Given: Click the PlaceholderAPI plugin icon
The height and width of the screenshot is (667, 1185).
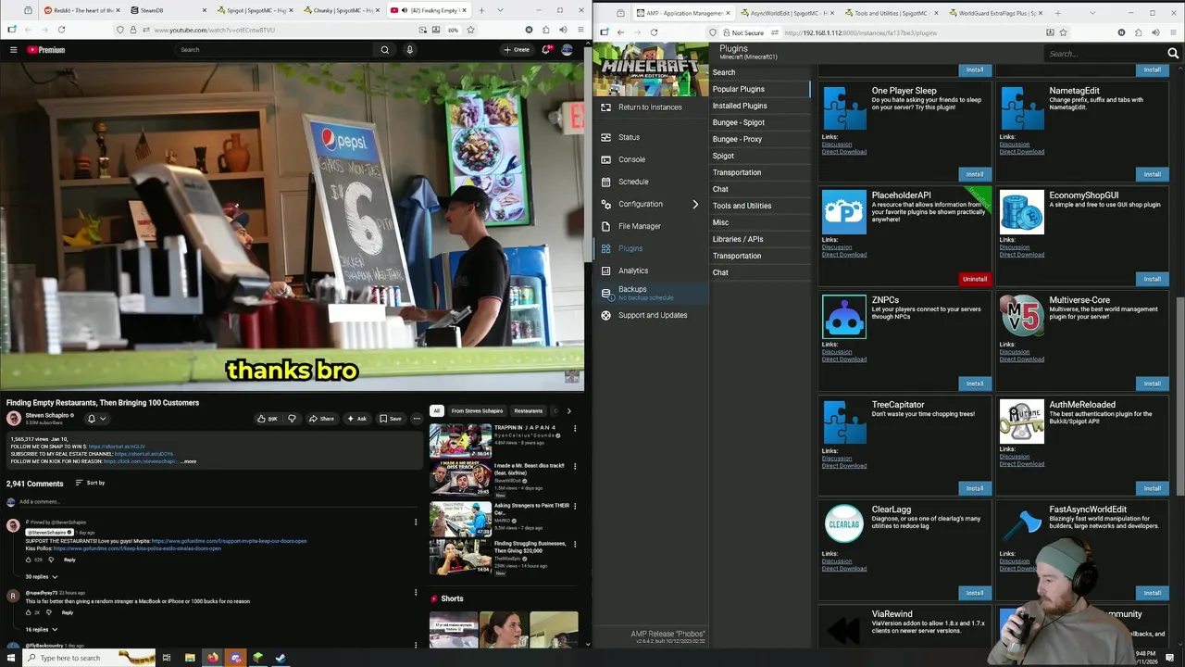Looking at the screenshot, I should click(x=844, y=211).
